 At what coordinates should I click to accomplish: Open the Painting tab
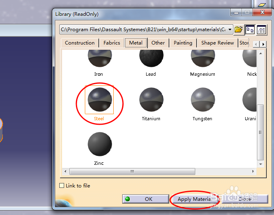point(183,43)
